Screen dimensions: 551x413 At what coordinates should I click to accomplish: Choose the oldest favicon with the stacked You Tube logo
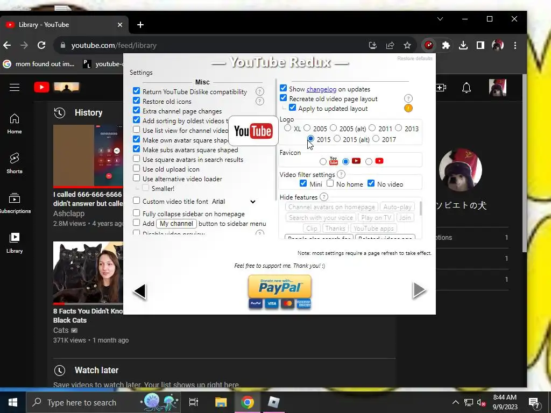[323, 161]
